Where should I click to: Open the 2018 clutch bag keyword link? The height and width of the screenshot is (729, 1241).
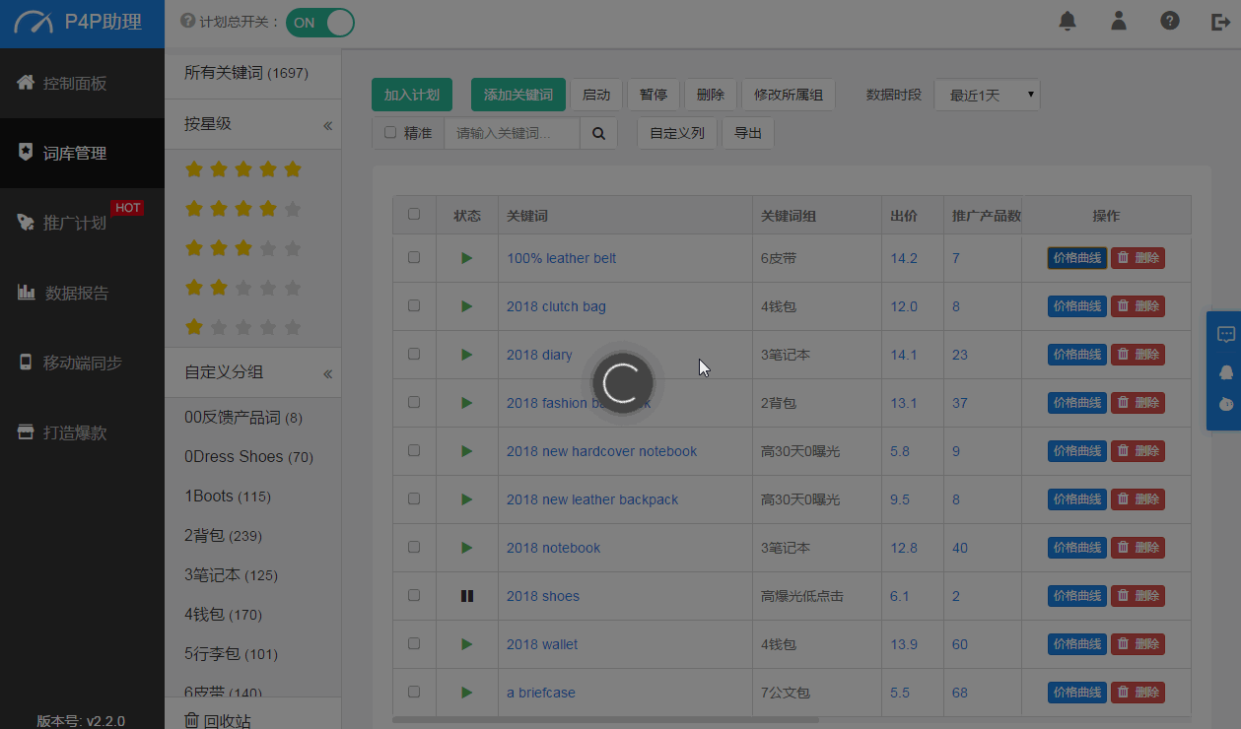(x=556, y=306)
